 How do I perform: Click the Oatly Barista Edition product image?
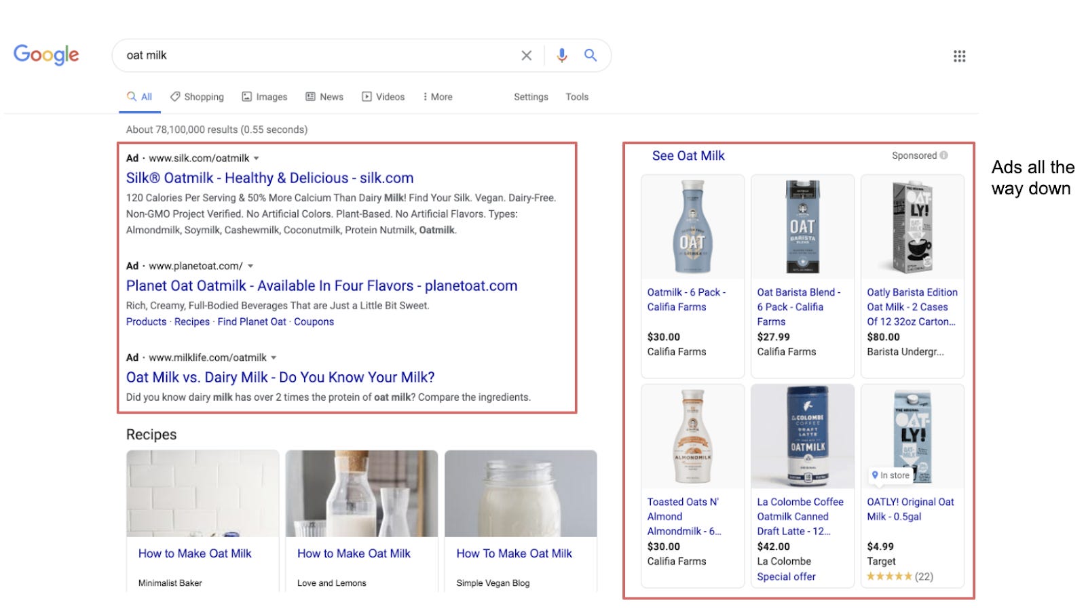912,227
